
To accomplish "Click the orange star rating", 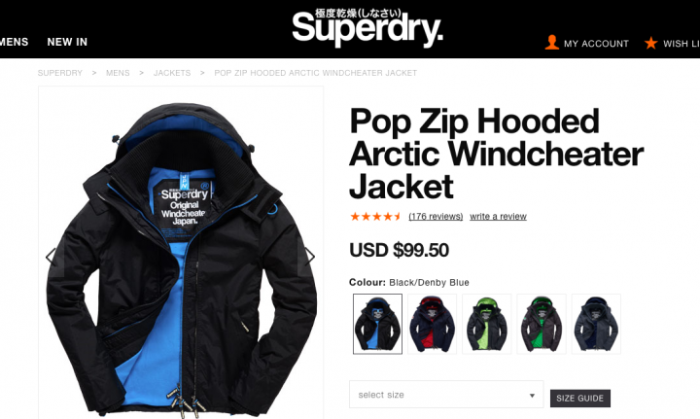I will tap(375, 217).
